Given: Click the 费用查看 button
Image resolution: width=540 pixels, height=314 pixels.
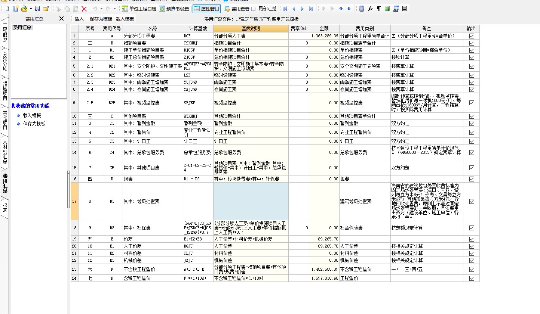Looking at the screenshot, I should (237, 9).
